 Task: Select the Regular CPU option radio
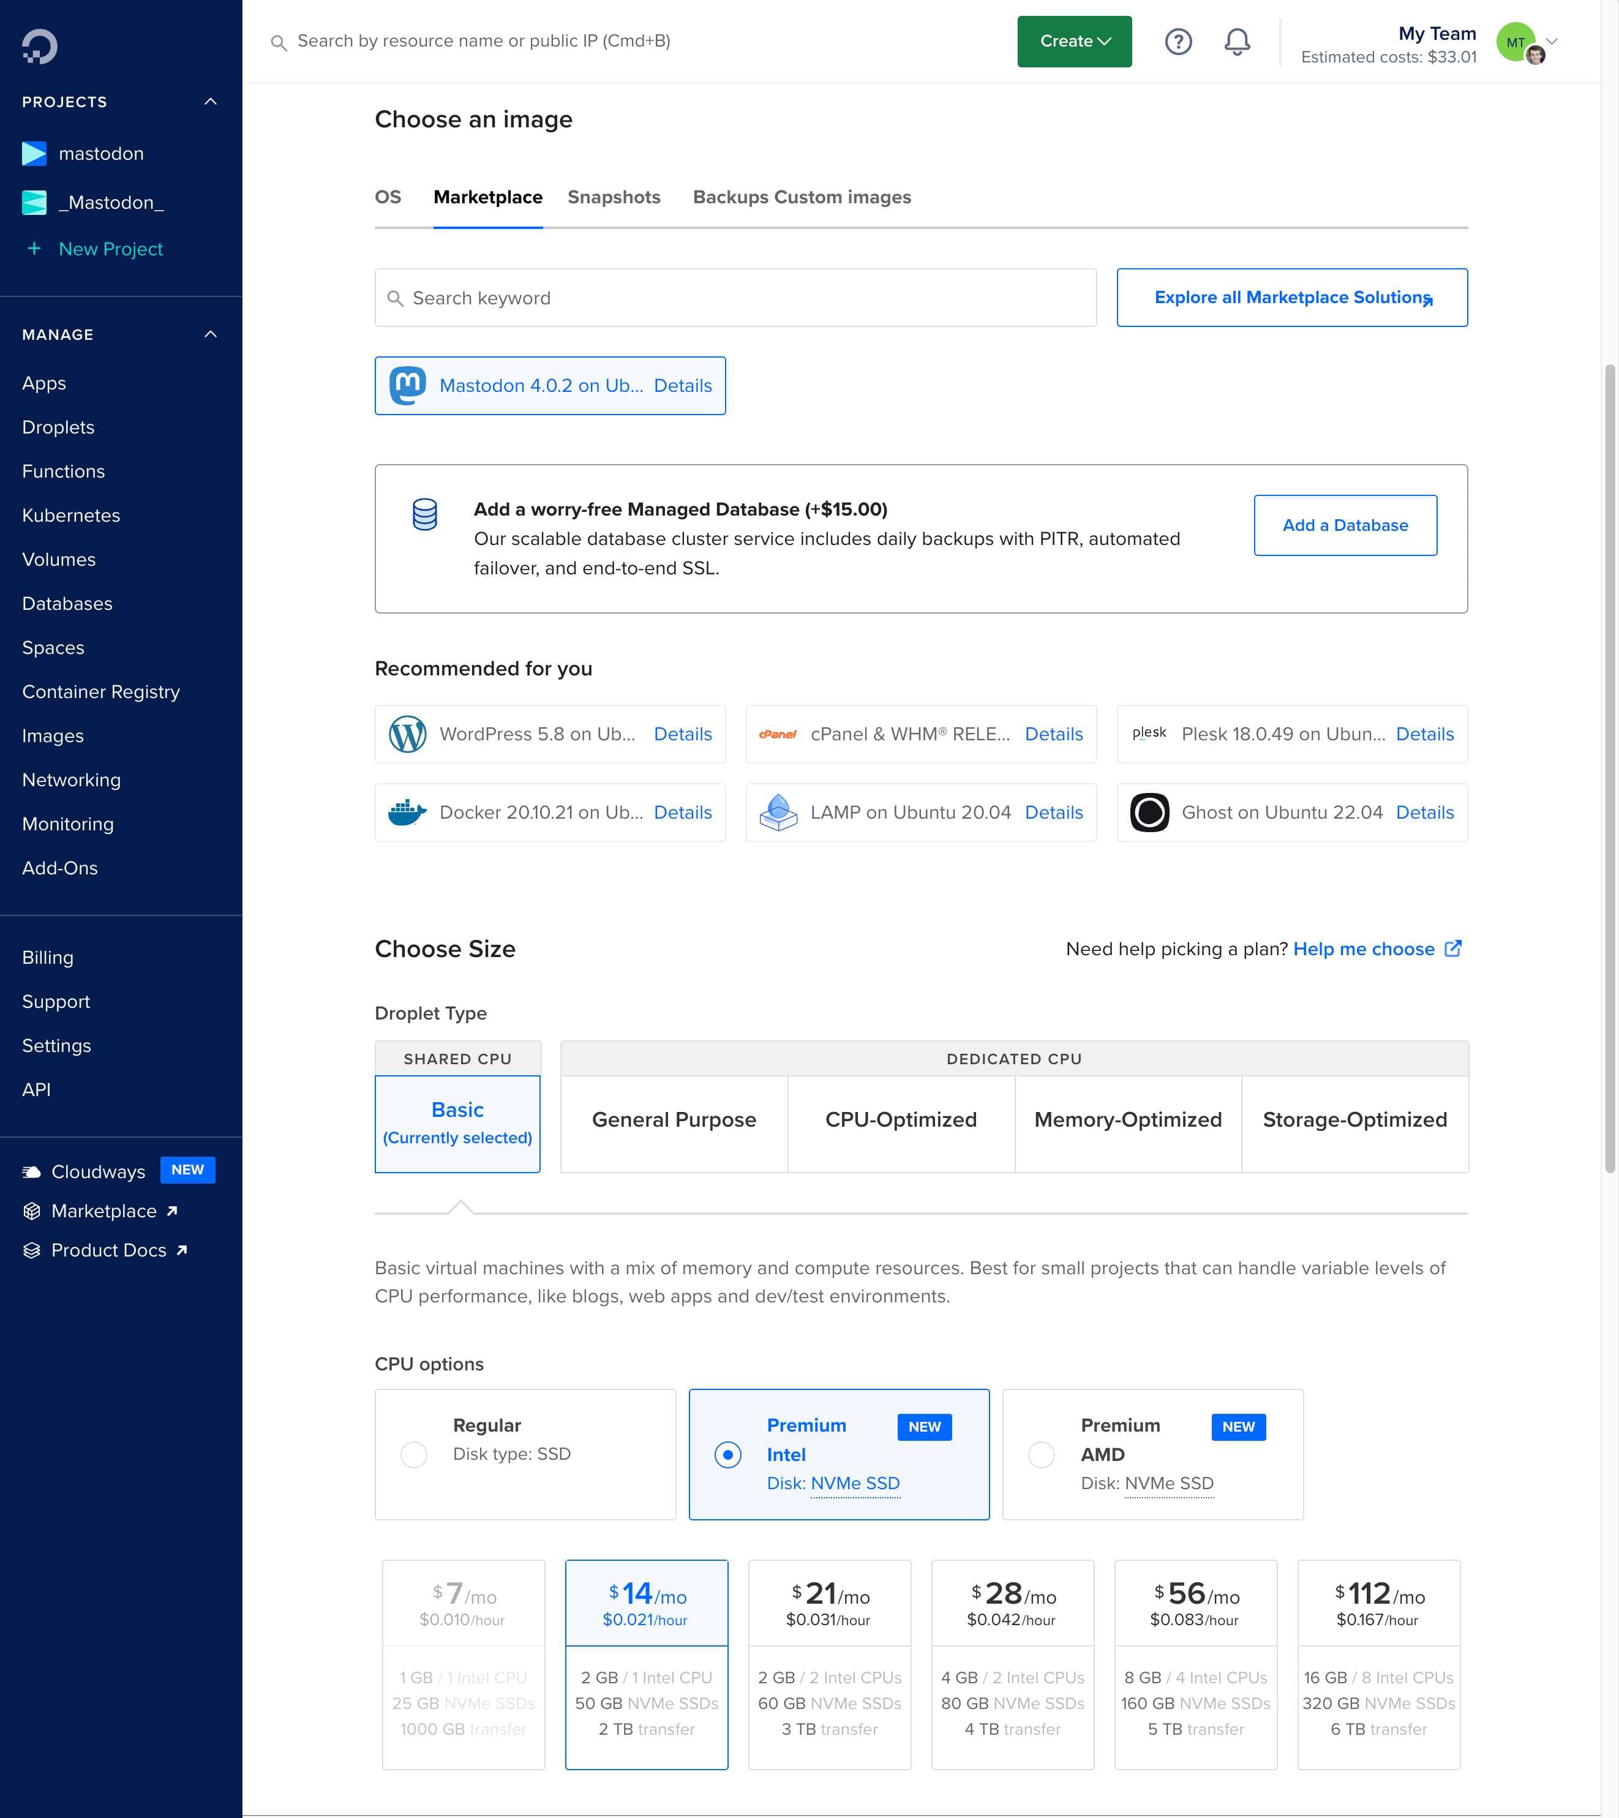point(414,1454)
